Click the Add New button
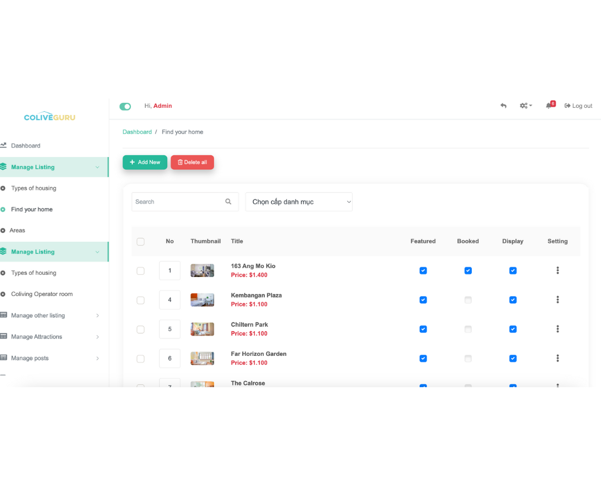 [x=145, y=162]
